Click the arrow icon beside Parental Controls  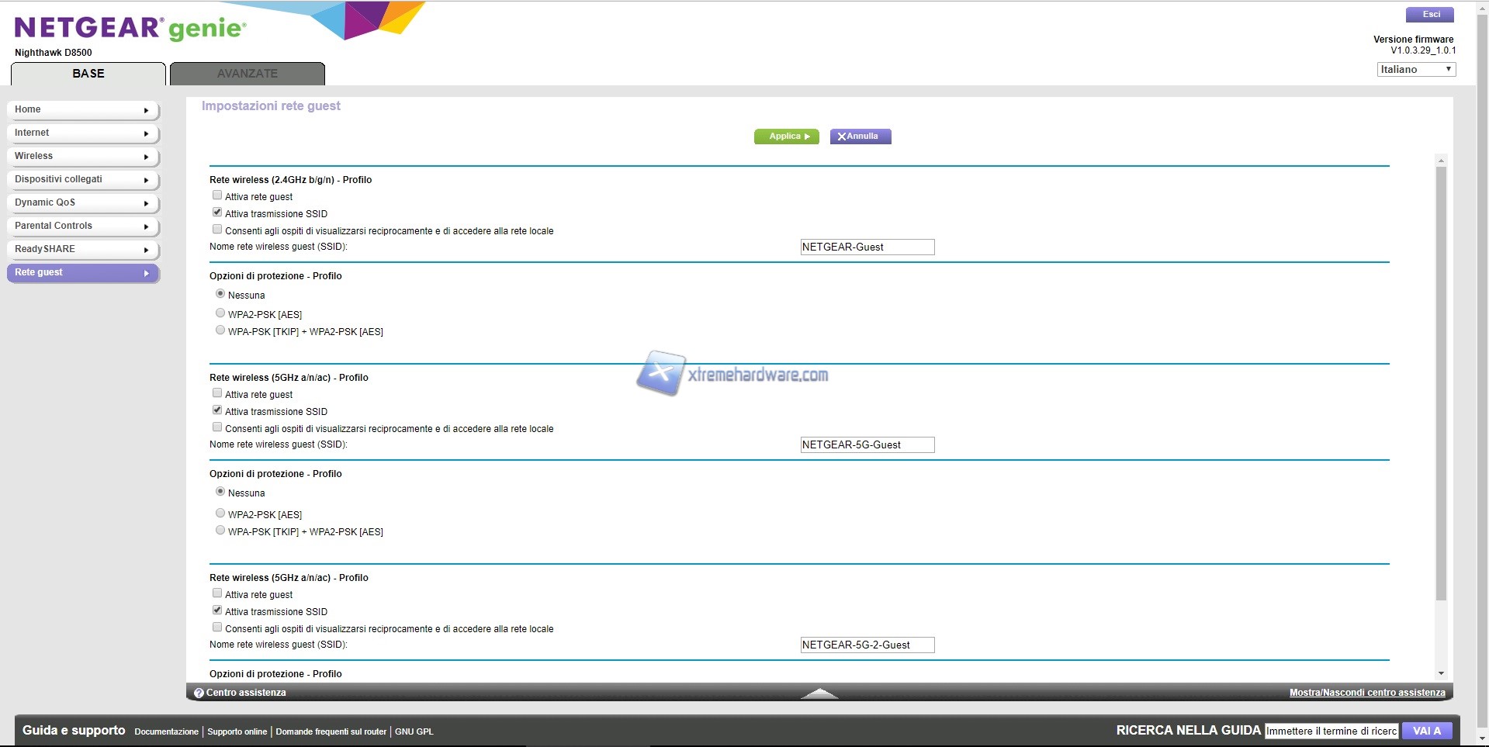pyautogui.click(x=146, y=227)
